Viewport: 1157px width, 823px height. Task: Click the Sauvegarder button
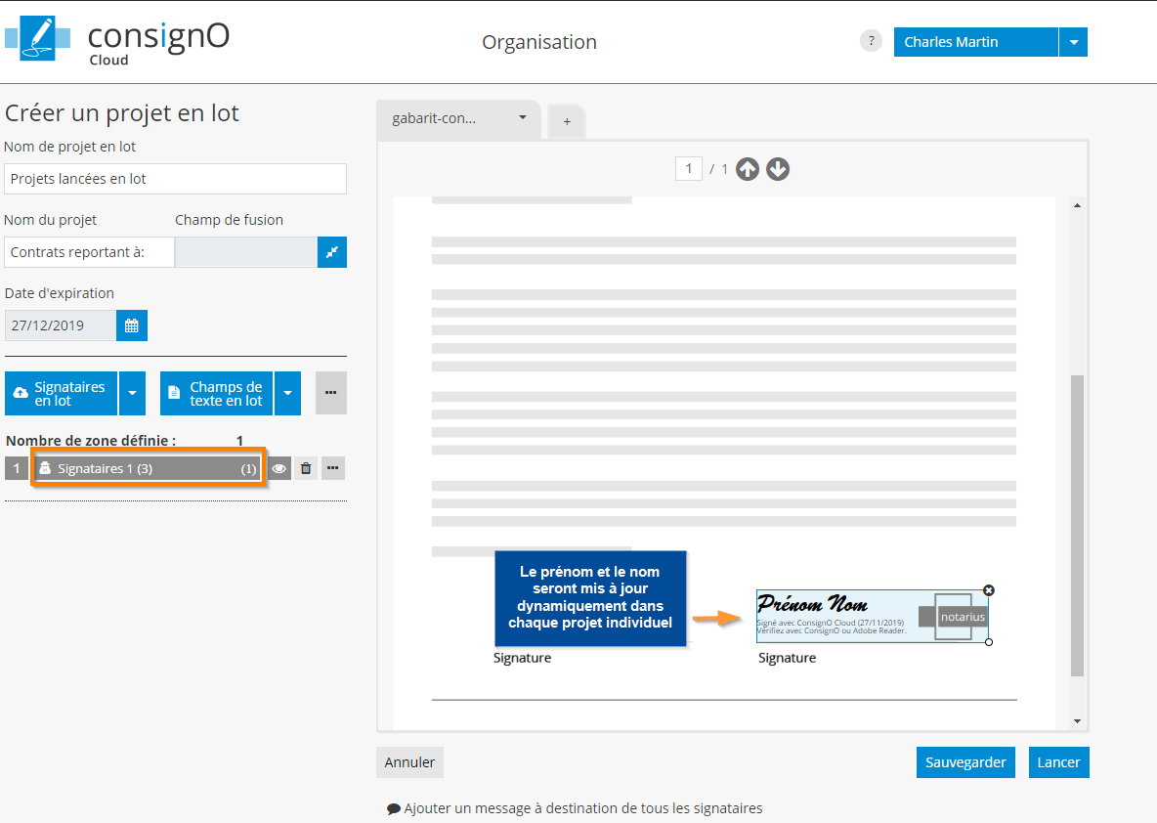click(x=965, y=762)
